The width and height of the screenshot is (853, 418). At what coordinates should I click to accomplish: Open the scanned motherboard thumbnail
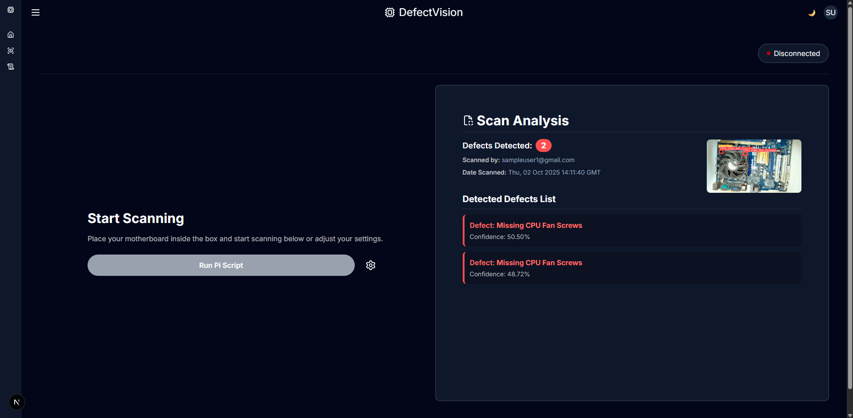754,166
